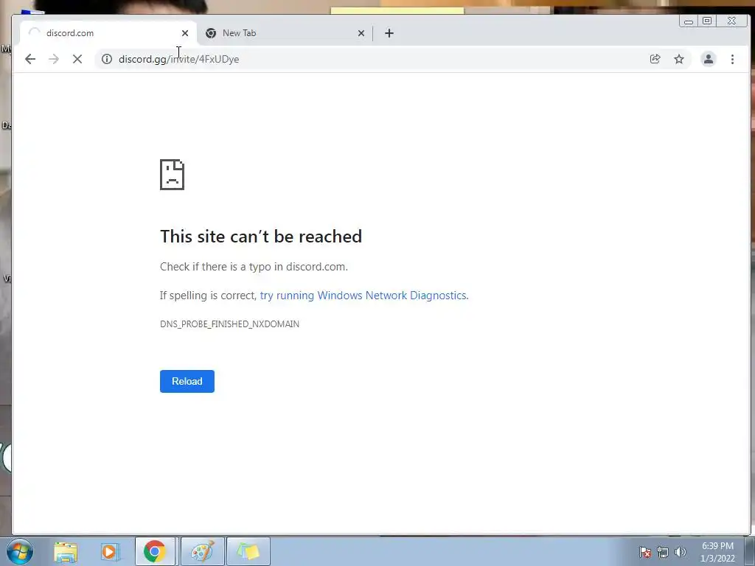Image resolution: width=755 pixels, height=566 pixels.
Task: Open Chrome three-dot menu
Action: pos(732,59)
